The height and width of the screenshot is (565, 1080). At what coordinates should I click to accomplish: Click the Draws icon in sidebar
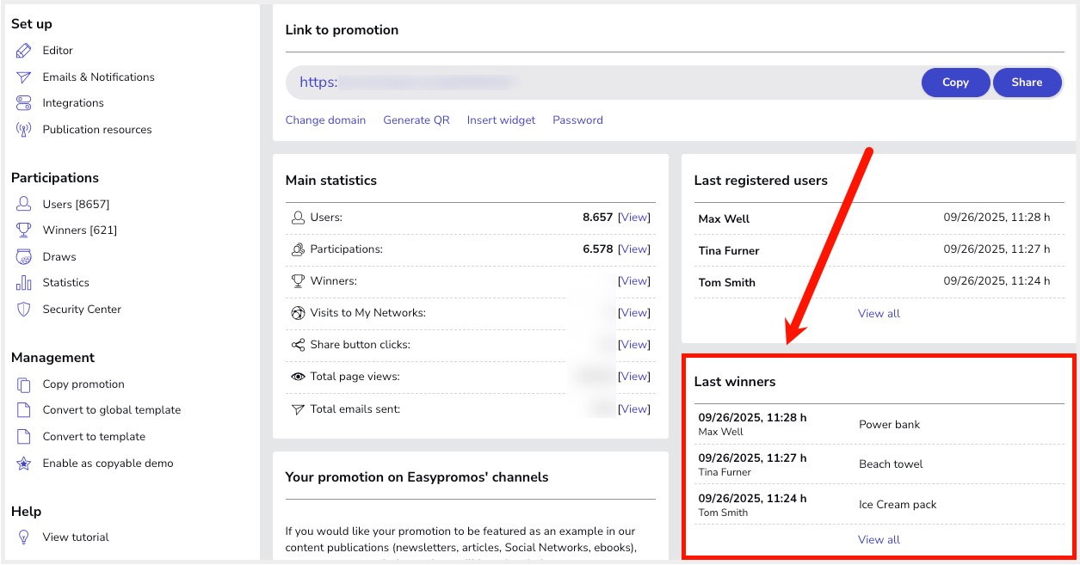(24, 257)
